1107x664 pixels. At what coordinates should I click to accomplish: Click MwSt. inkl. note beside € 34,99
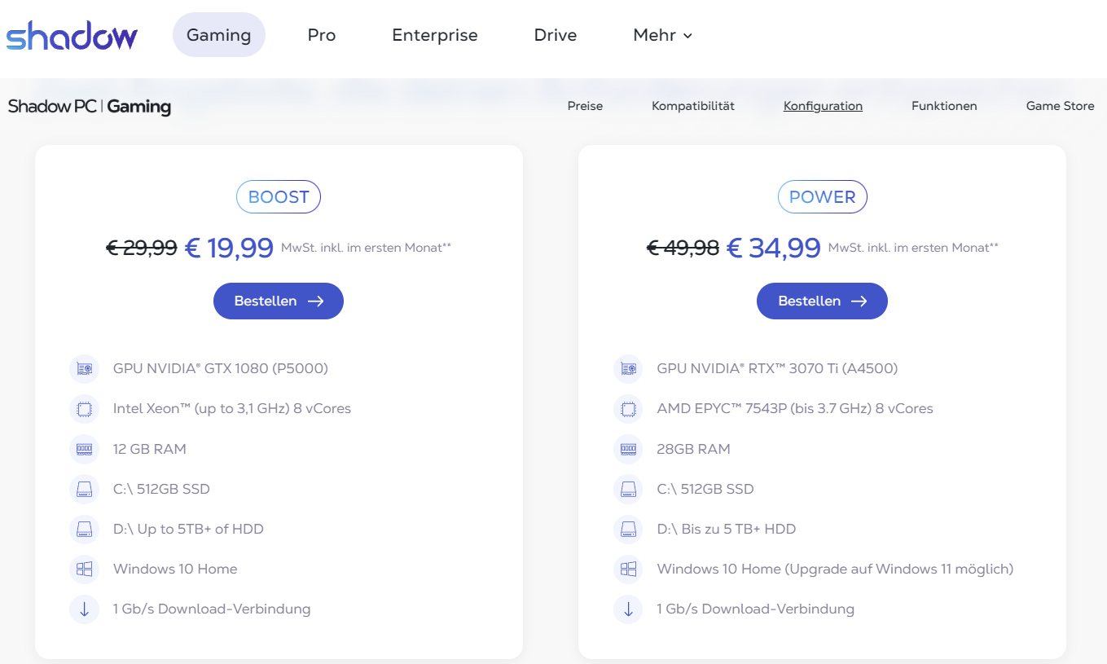pyautogui.click(x=913, y=248)
